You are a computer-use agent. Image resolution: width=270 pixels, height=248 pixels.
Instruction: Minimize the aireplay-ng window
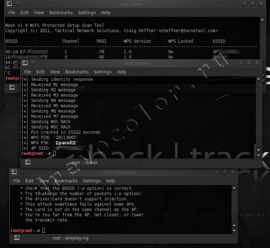coord(216,172)
